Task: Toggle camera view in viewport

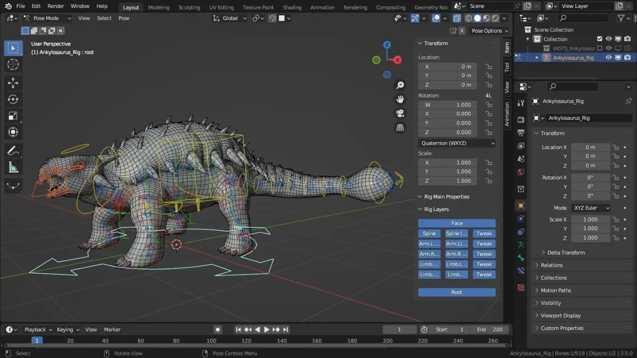Action: click(400, 113)
